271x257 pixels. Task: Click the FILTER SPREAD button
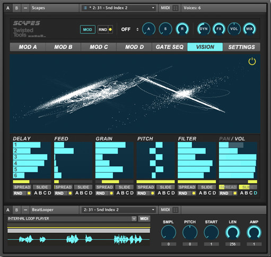tap(187, 187)
